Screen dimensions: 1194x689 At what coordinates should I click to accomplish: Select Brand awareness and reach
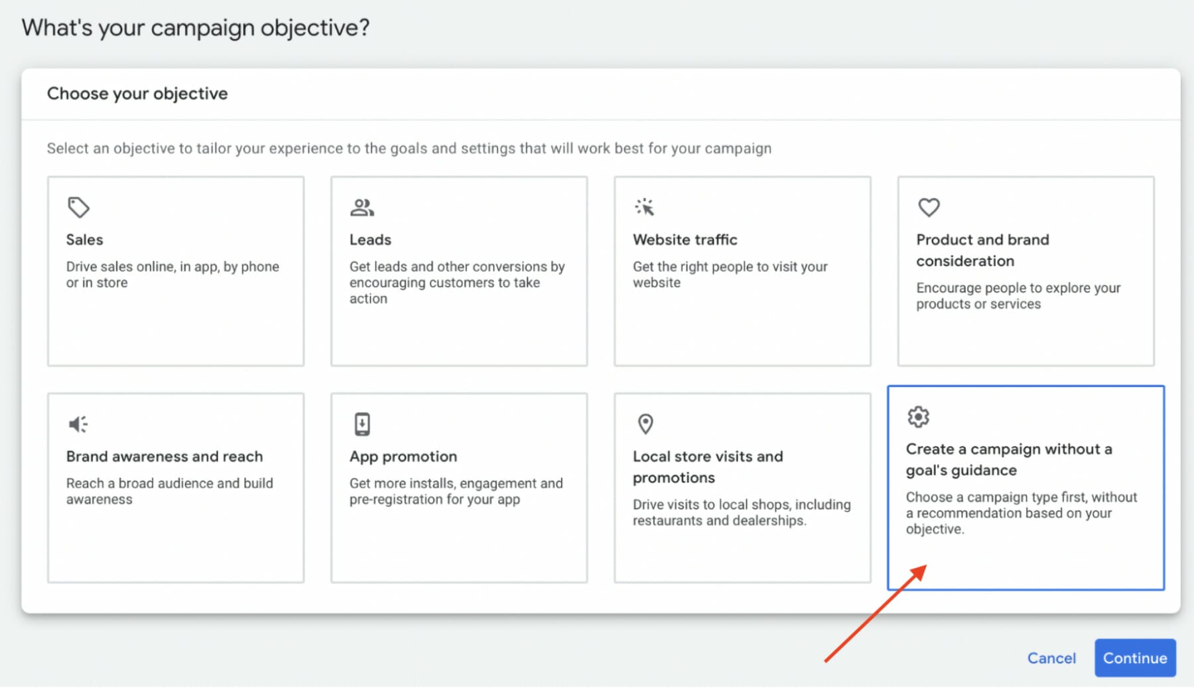(x=175, y=487)
